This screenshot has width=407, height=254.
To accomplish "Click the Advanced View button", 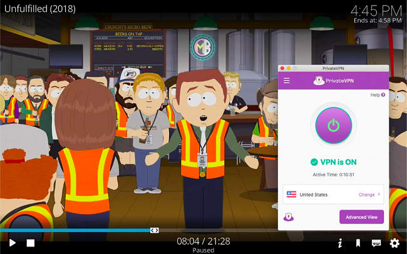I will (x=361, y=217).
